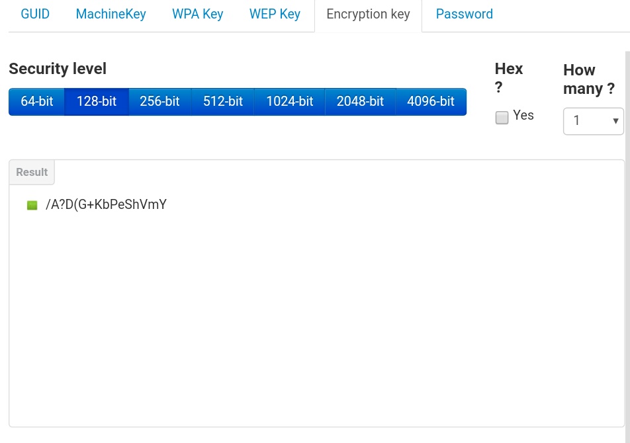Click the Result panel label
The image size is (630, 443).
tap(32, 173)
